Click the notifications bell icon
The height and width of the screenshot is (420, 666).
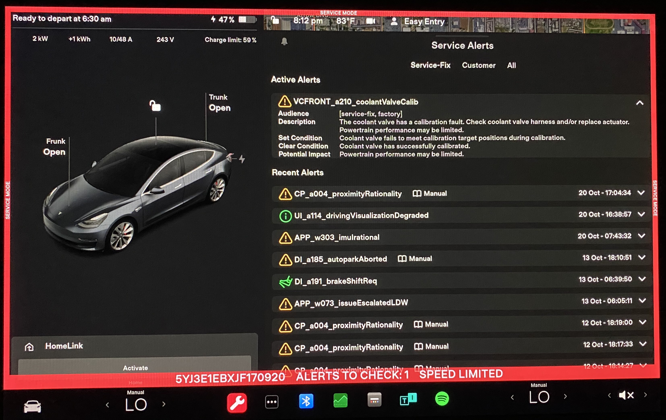pos(284,42)
